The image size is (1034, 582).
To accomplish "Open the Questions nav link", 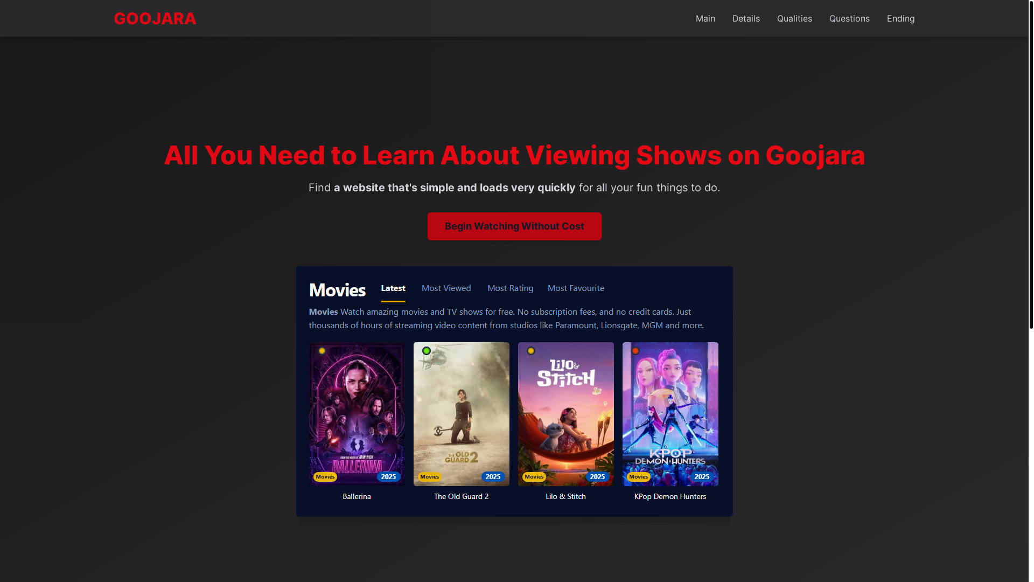I will tap(849, 18).
